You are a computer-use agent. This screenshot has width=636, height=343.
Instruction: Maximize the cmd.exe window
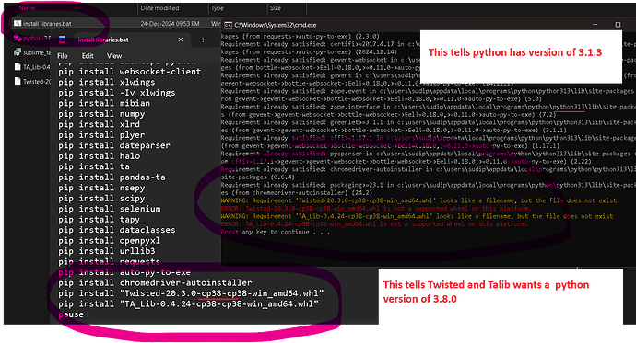pyautogui.click(x=618, y=25)
